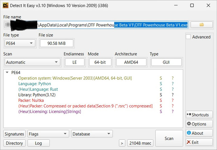The image size is (217, 150).
Task: Collapse the PE64 tree node
Action: coord(7,72)
